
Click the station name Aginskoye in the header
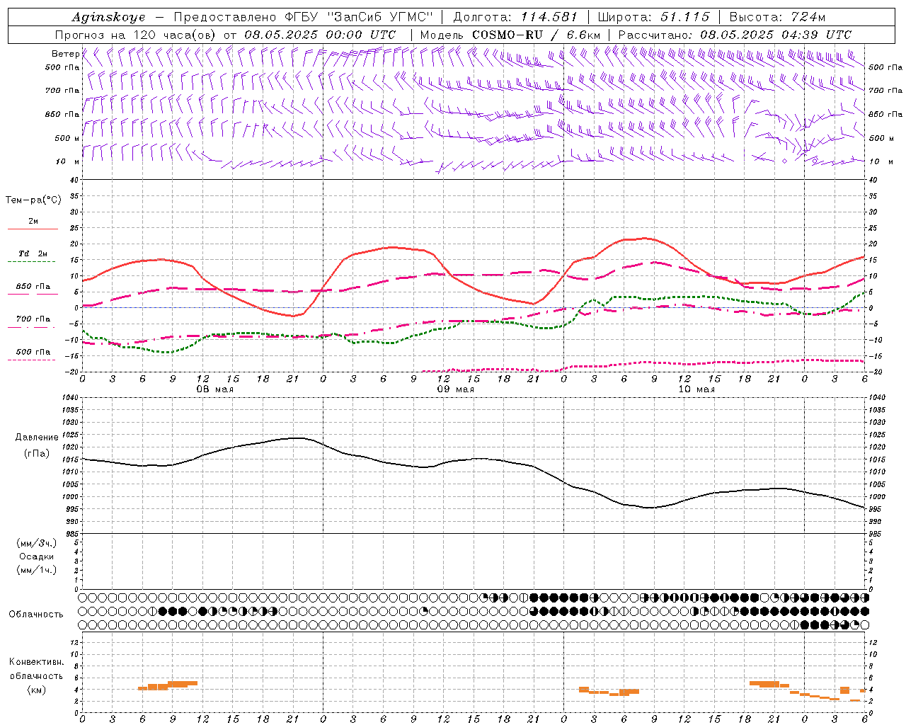point(108,17)
